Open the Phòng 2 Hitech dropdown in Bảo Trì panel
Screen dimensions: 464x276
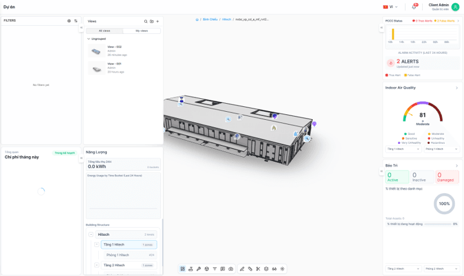(441, 269)
